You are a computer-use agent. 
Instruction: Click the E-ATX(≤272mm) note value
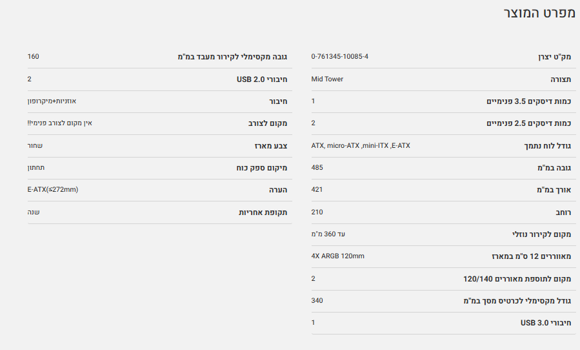coord(53,189)
